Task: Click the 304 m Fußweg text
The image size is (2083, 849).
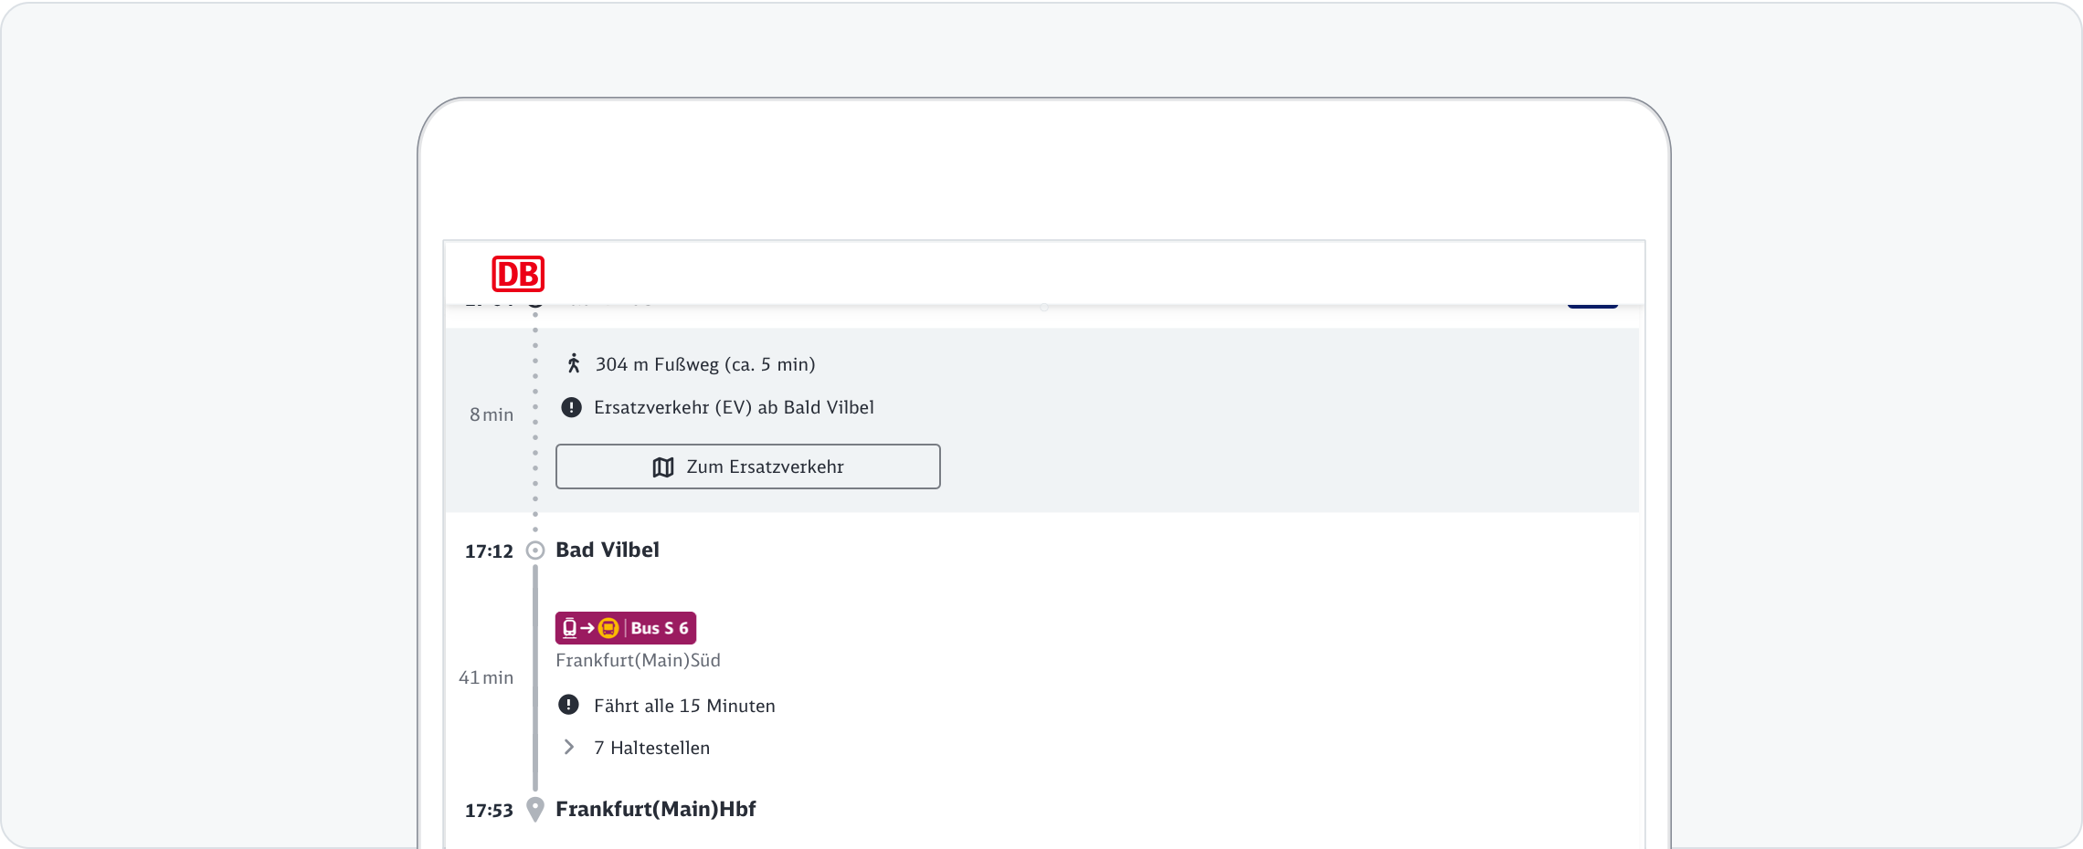Action: pyautogui.click(x=704, y=364)
